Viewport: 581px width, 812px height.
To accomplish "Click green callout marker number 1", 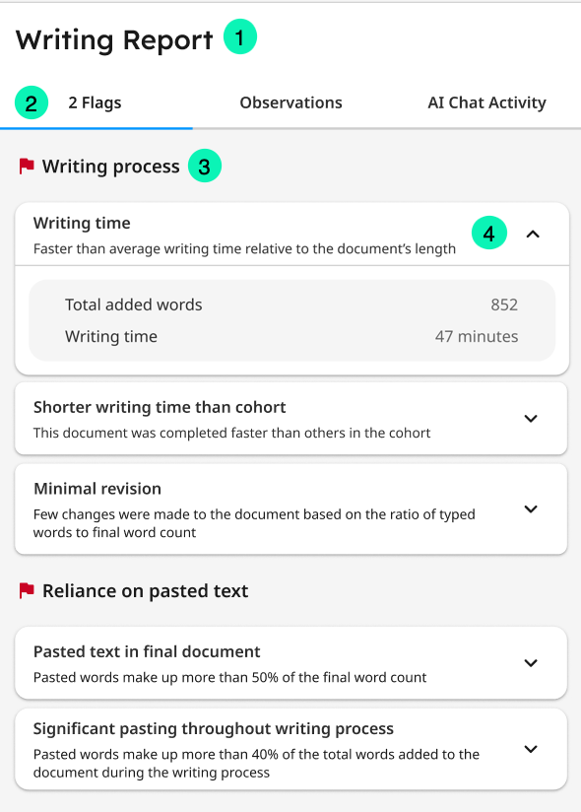I will click(240, 36).
